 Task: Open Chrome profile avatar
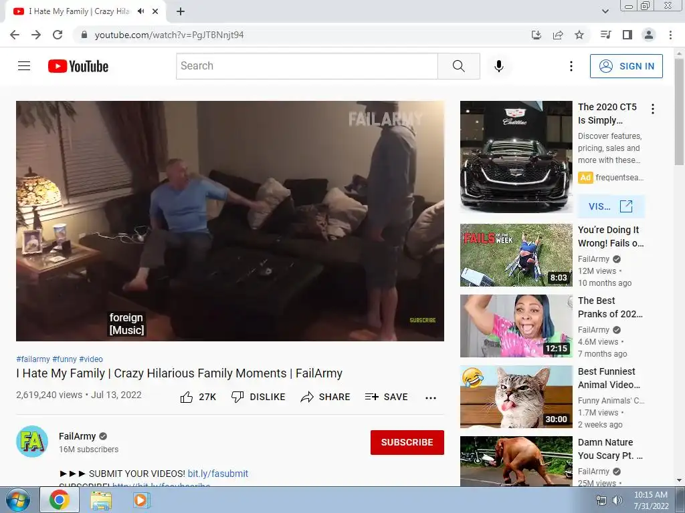(649, 35)
